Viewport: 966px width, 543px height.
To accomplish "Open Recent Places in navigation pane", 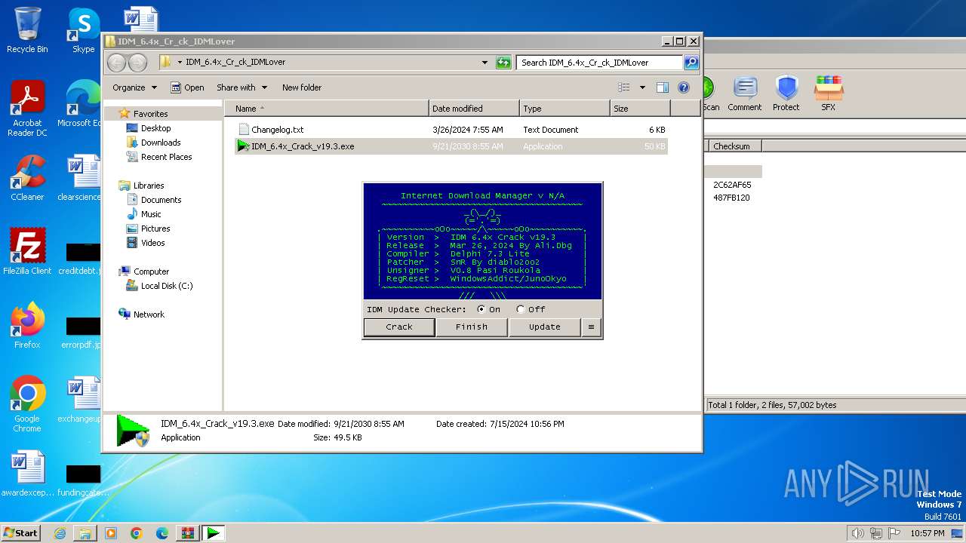I will click(x=166, y=157).
